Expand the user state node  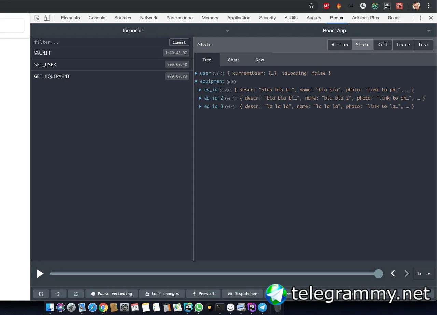[196, 73]
